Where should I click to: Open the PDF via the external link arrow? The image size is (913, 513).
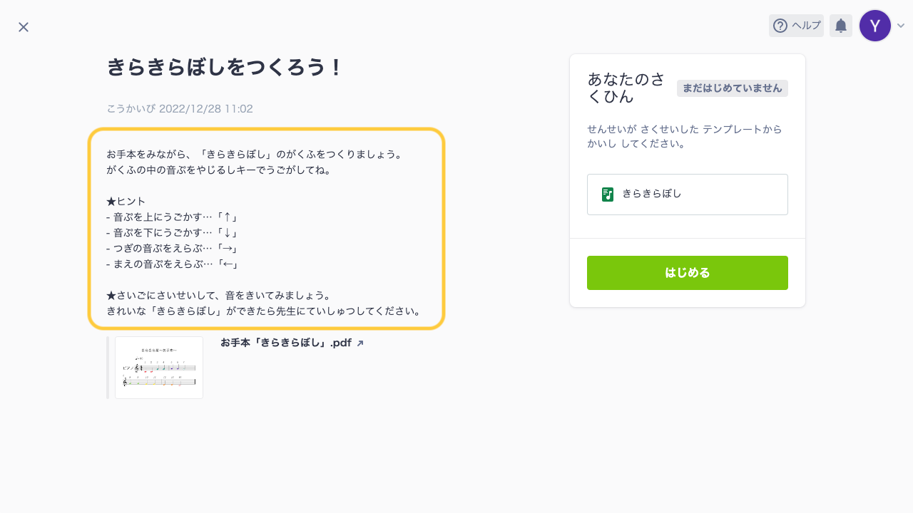360,343
